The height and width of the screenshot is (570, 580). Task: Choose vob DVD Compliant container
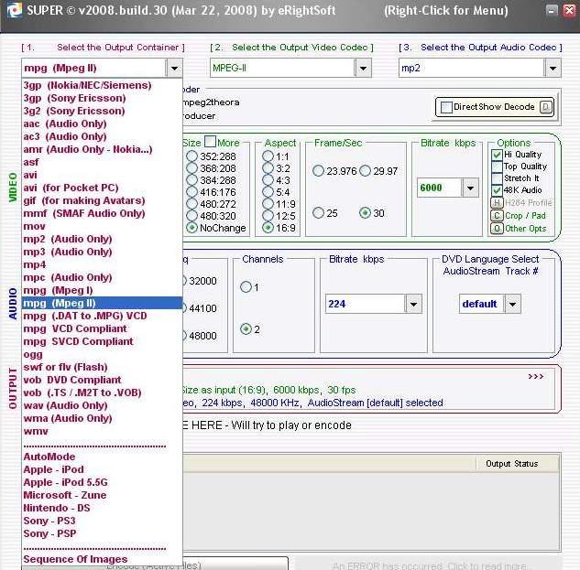click(102, 380)
